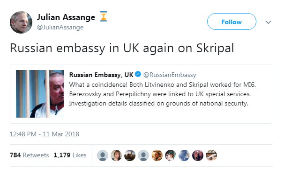Open the @RussianEmbassy handle link

pyautogui.click(x=170, y=75)
